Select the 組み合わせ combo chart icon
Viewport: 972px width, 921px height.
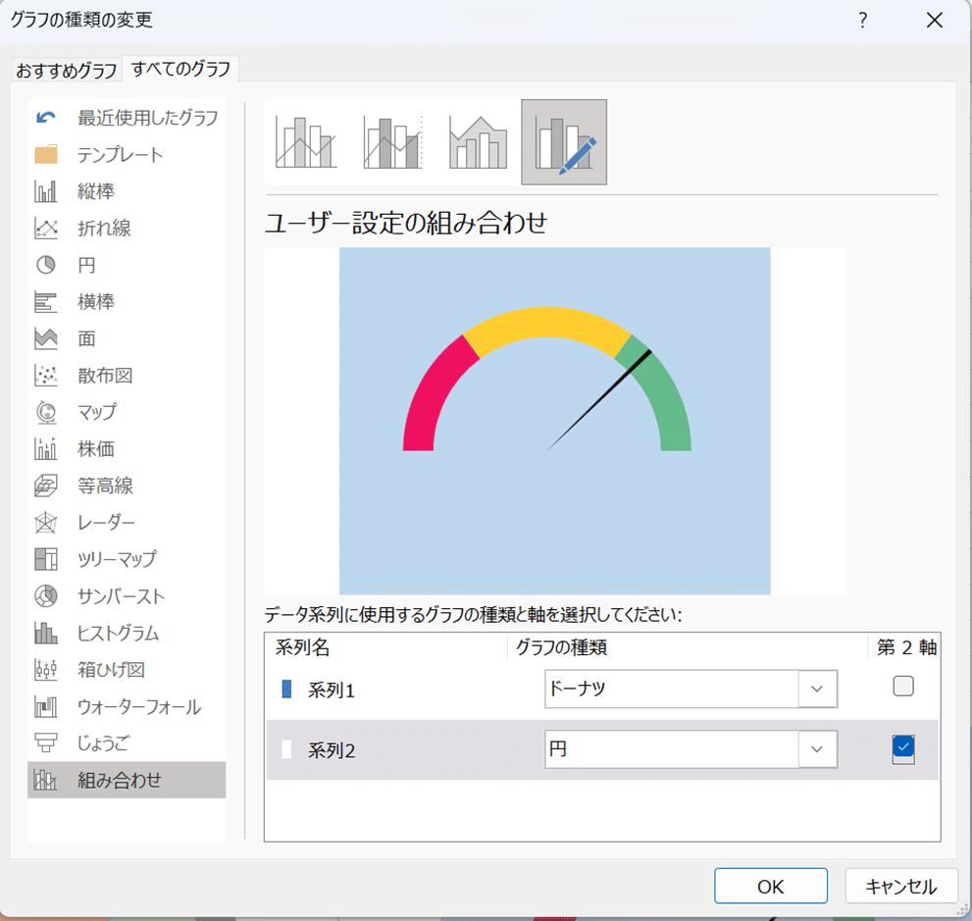[46, 780]
